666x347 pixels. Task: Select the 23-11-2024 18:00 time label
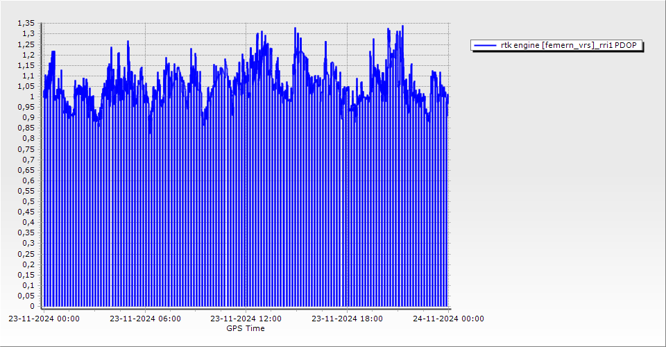(x=347, y=319)
